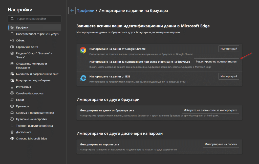Click text "Импортиране на данни от браузъра сега"
The image size is (259, 164).
point(107,110)
